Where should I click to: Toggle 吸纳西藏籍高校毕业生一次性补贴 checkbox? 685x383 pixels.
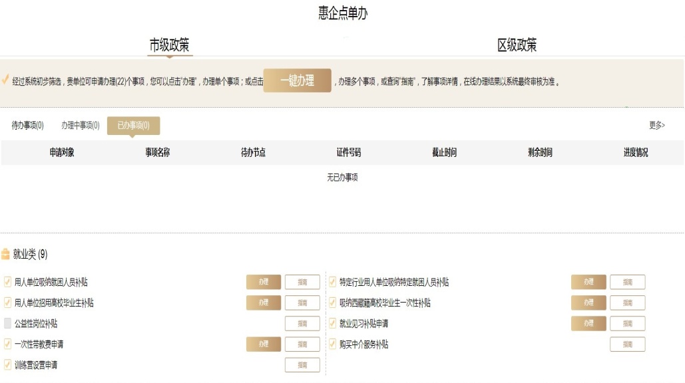pyautogui.click(x=332, y=303)
